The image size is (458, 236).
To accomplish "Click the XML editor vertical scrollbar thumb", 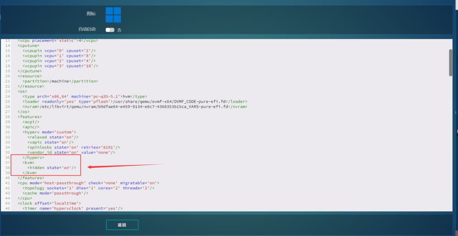I will 450,63.
